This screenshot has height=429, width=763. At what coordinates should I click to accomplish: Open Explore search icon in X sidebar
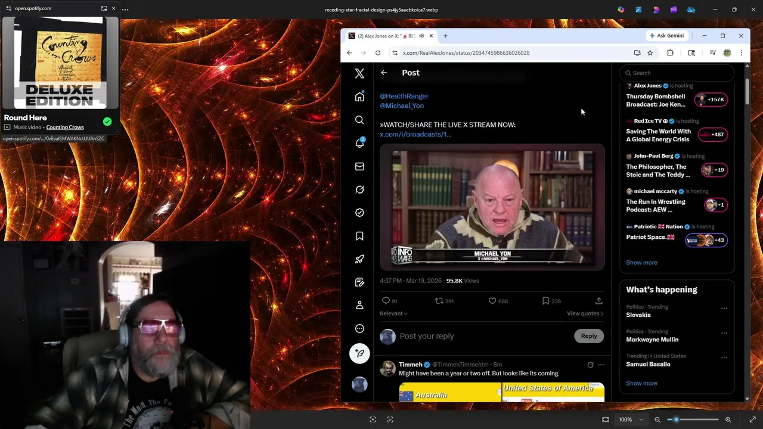coord(359,120)
